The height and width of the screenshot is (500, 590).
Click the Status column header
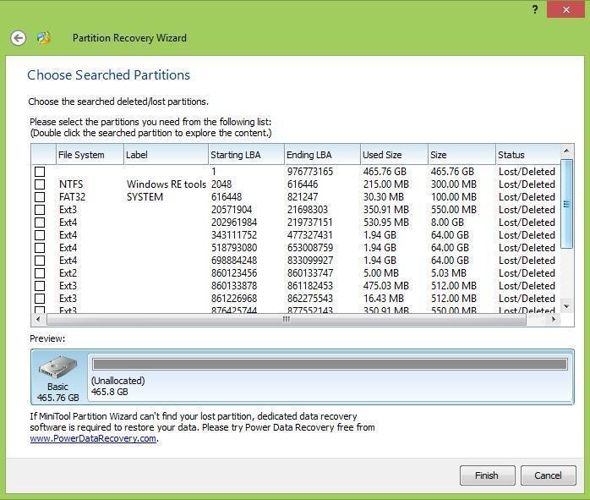(526, 155)
